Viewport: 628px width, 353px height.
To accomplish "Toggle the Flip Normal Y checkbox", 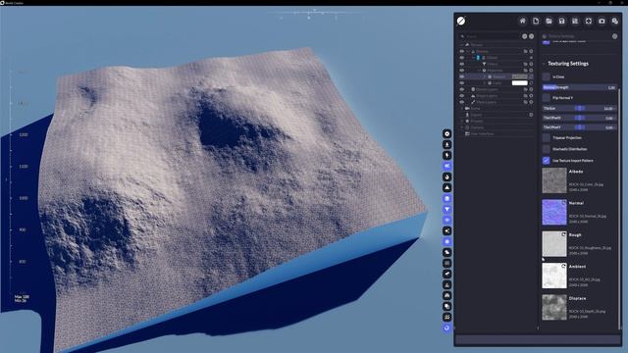I will coord(547,98).
